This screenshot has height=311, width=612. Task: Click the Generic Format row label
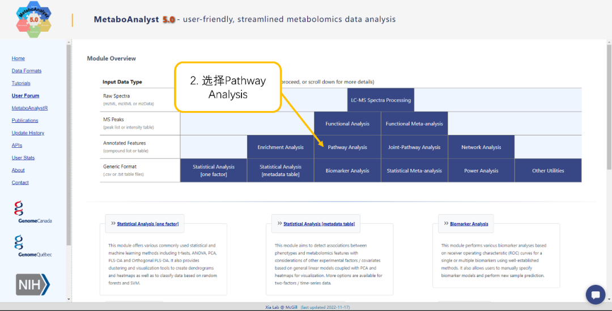point(120,167)
